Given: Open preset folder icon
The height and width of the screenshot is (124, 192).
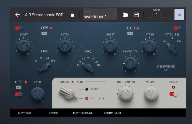Looking at the screenshot, I should 125,15.
